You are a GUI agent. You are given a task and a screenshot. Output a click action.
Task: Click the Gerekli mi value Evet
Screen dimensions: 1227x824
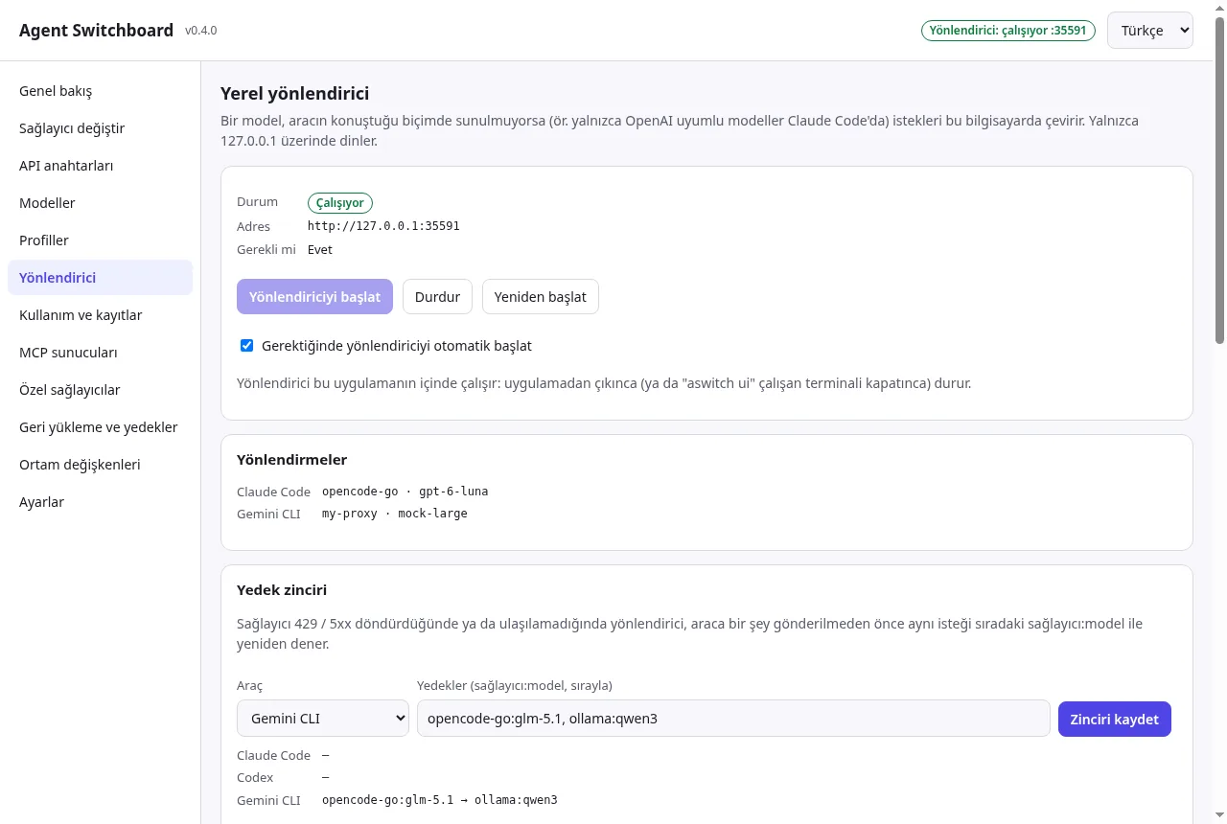coord(320,250)
